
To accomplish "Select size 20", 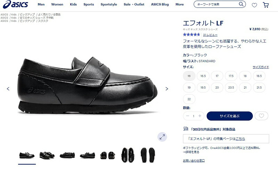I will click(x=217, y=88).
